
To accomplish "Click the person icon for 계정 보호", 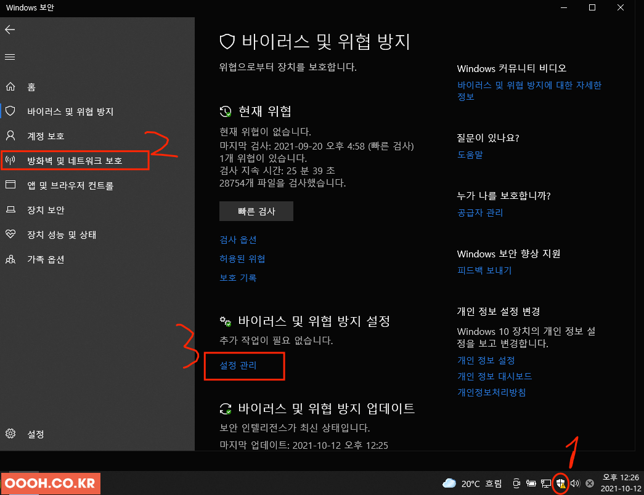I will tap(10, 136).
